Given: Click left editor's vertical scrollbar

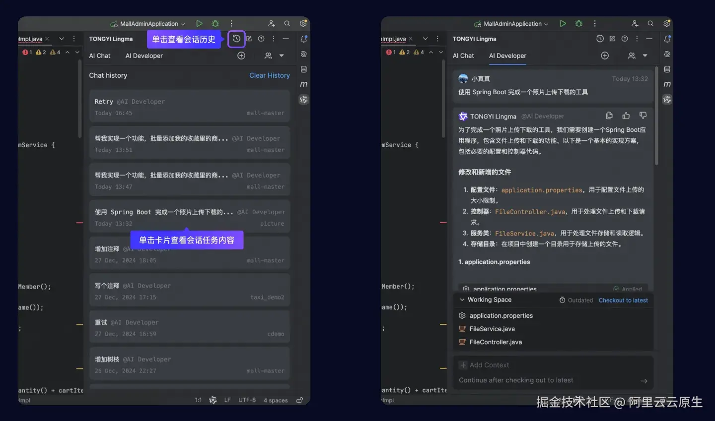Looking at the screenshot, I should [79, 99].
